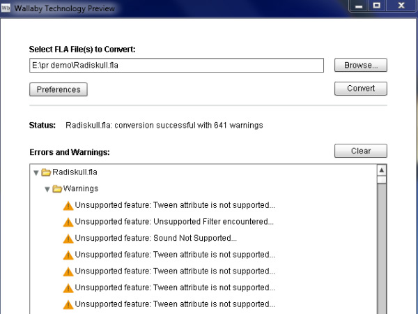
Task: Click warning icon beside Unsupported Filter encountered
Action: pyautogui.click(x=68, y=222)
